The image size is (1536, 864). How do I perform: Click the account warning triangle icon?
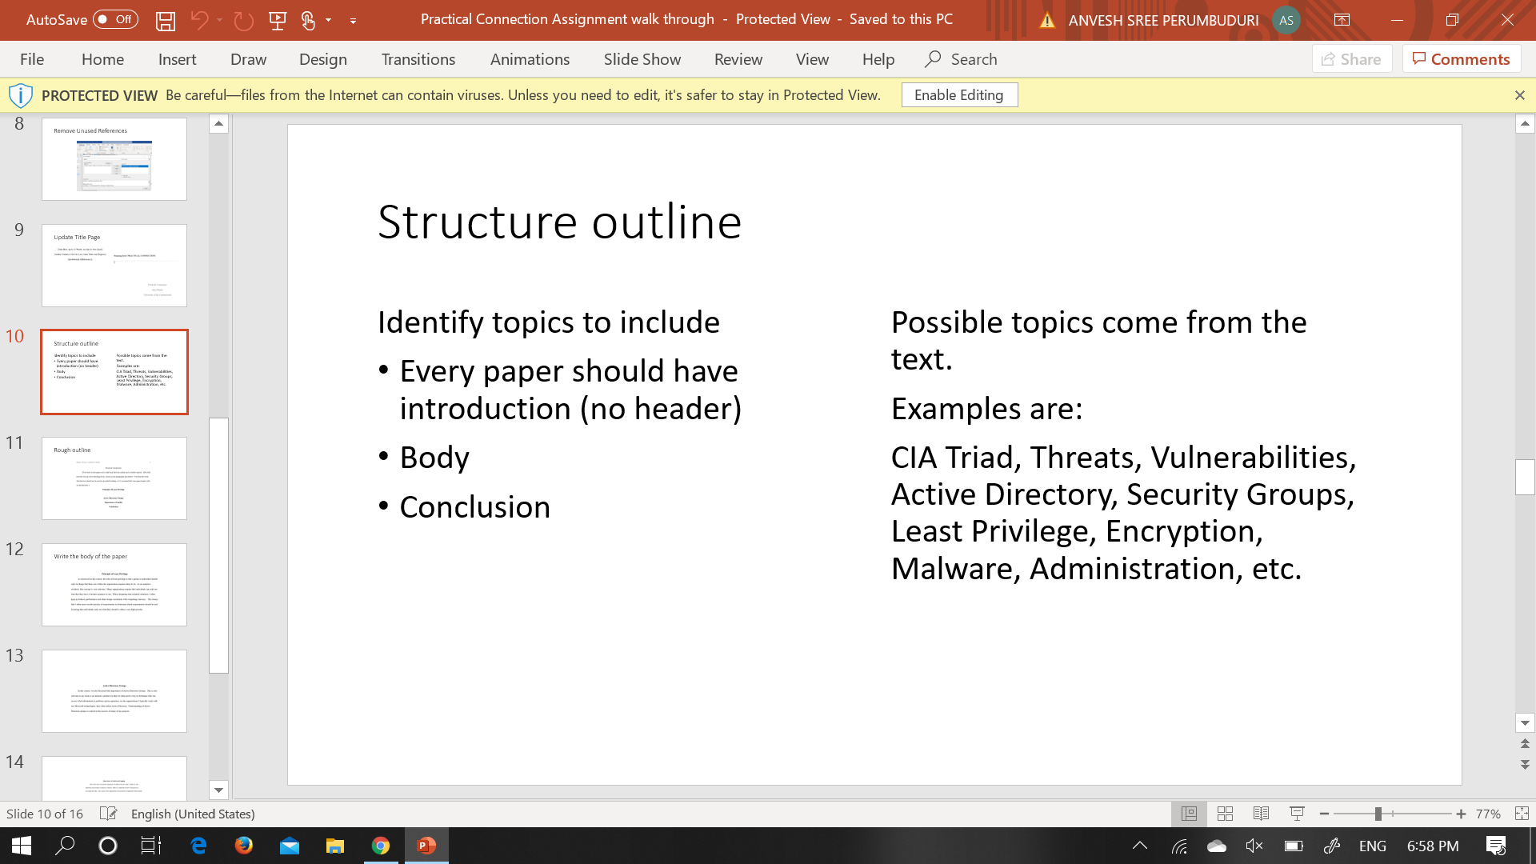click(x=1047, y=20)
